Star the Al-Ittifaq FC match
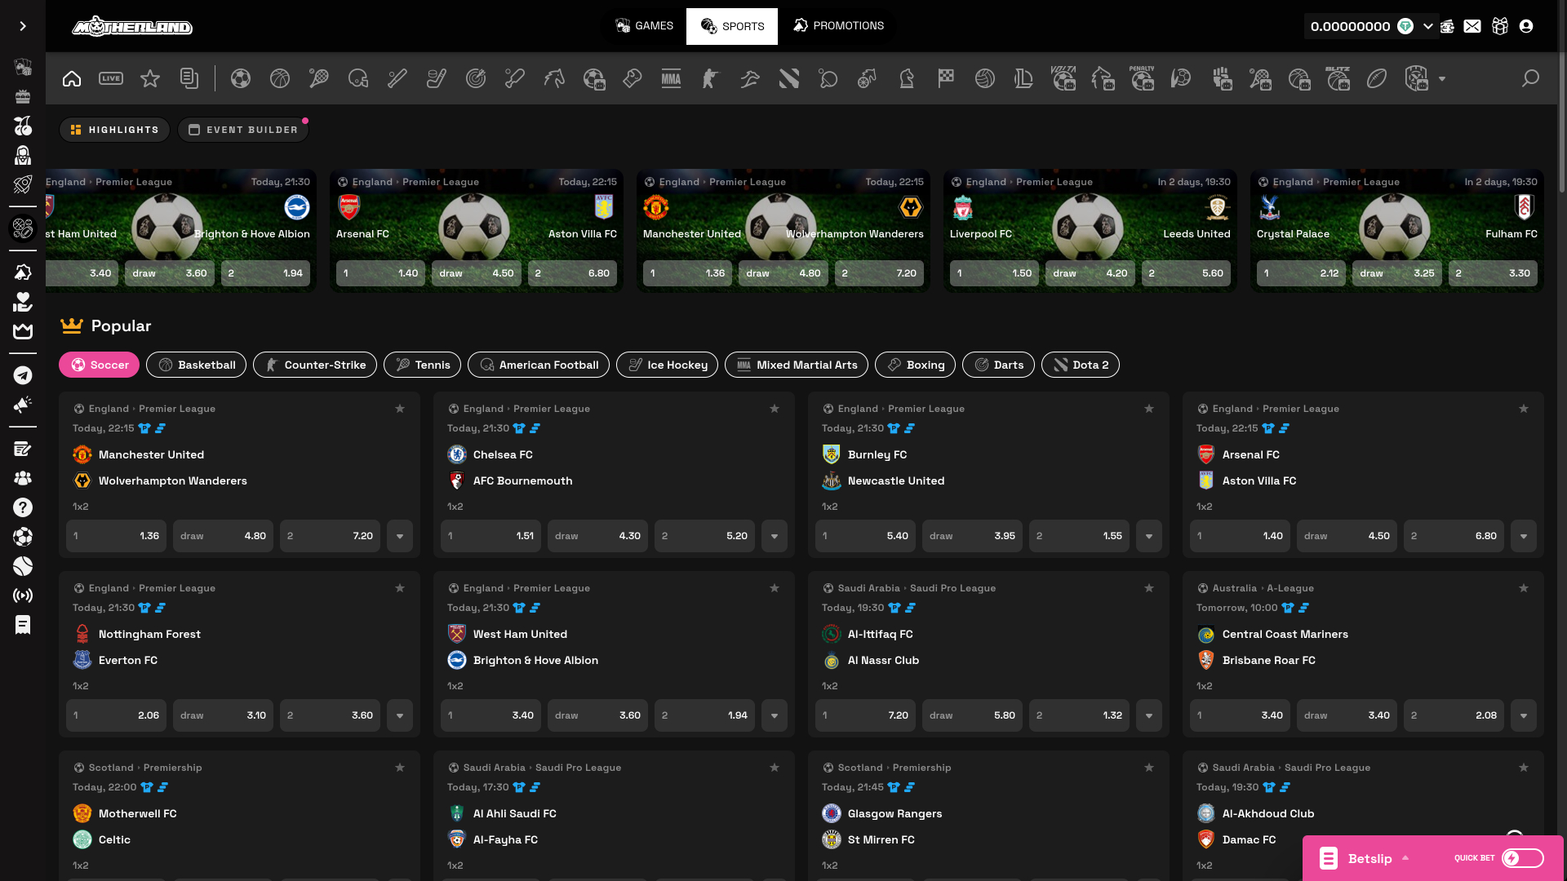The width and height of the screenshot is (1567, 881). coord(1149,588)
